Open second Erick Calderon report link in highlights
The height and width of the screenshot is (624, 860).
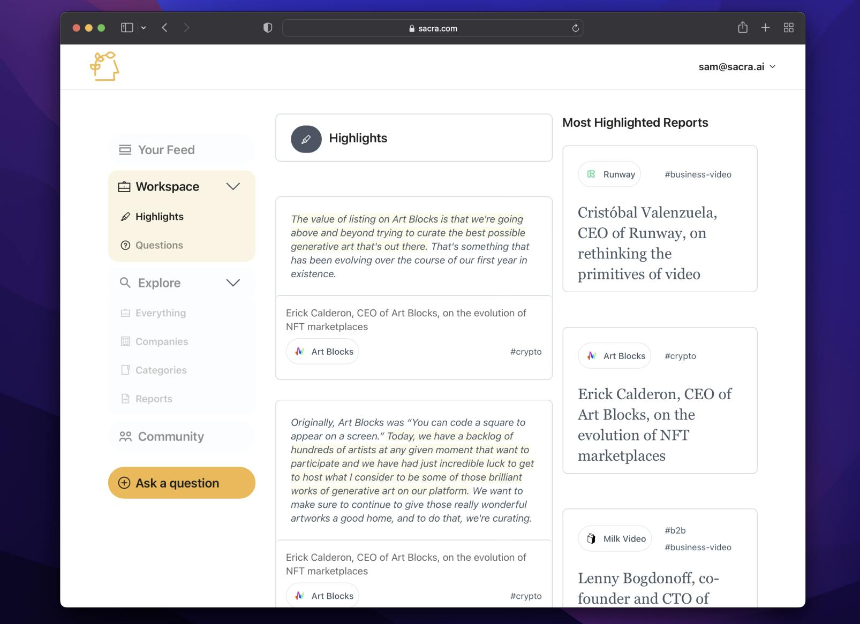click(x=406, y=564)
